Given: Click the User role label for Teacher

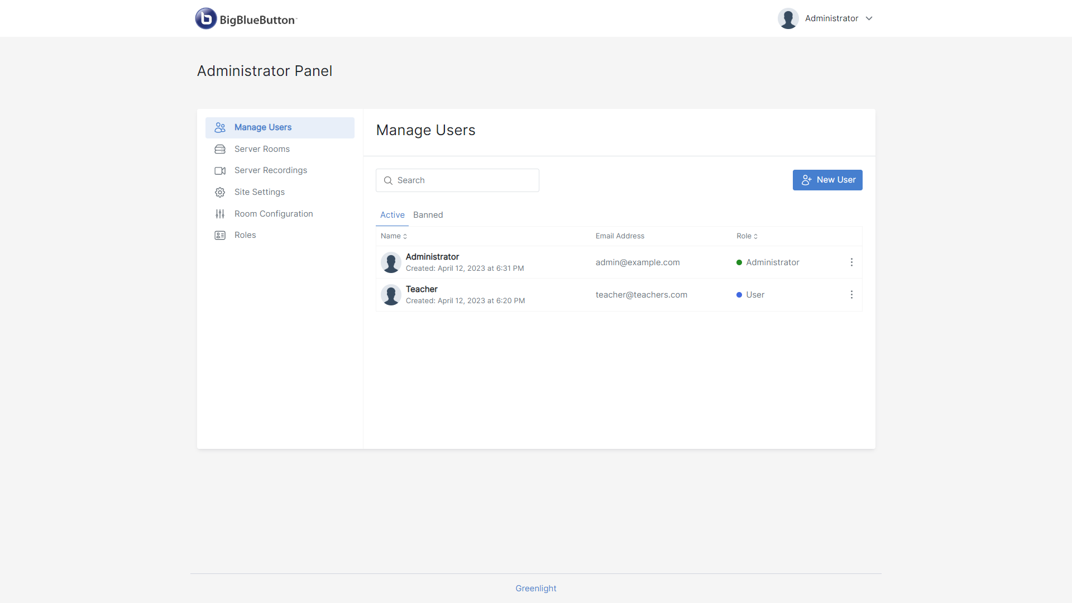Looking at the screenshot, I should click(x=755, y=295).
